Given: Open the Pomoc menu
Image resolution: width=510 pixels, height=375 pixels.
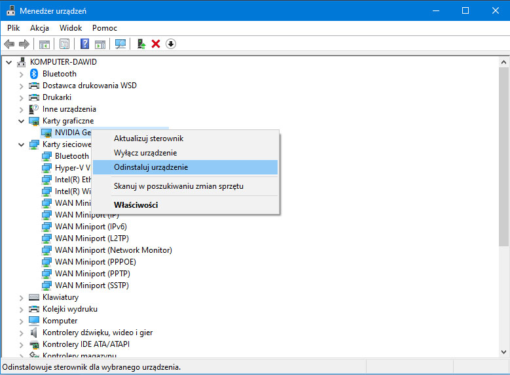Looking at the screenshot, I should 104,28.
